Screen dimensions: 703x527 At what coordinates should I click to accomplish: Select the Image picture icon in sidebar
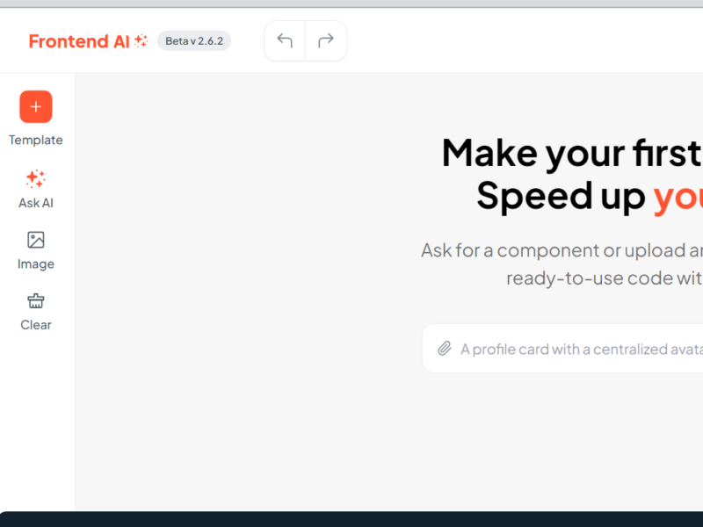[x=36, y=240]
